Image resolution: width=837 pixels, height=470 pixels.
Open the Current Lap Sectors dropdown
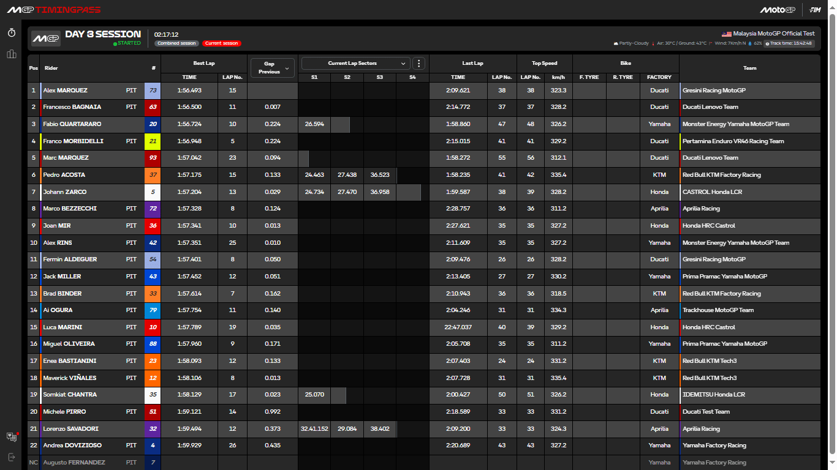click(x=355, y=63)
